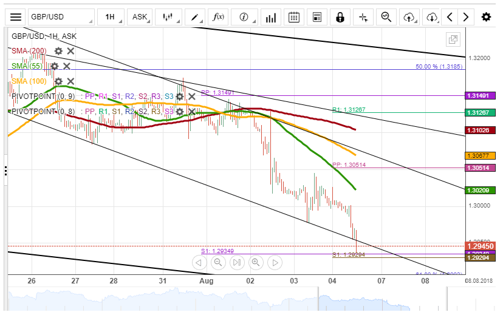
Task: Remove the SMA (100) indicator
Action: 70,81
